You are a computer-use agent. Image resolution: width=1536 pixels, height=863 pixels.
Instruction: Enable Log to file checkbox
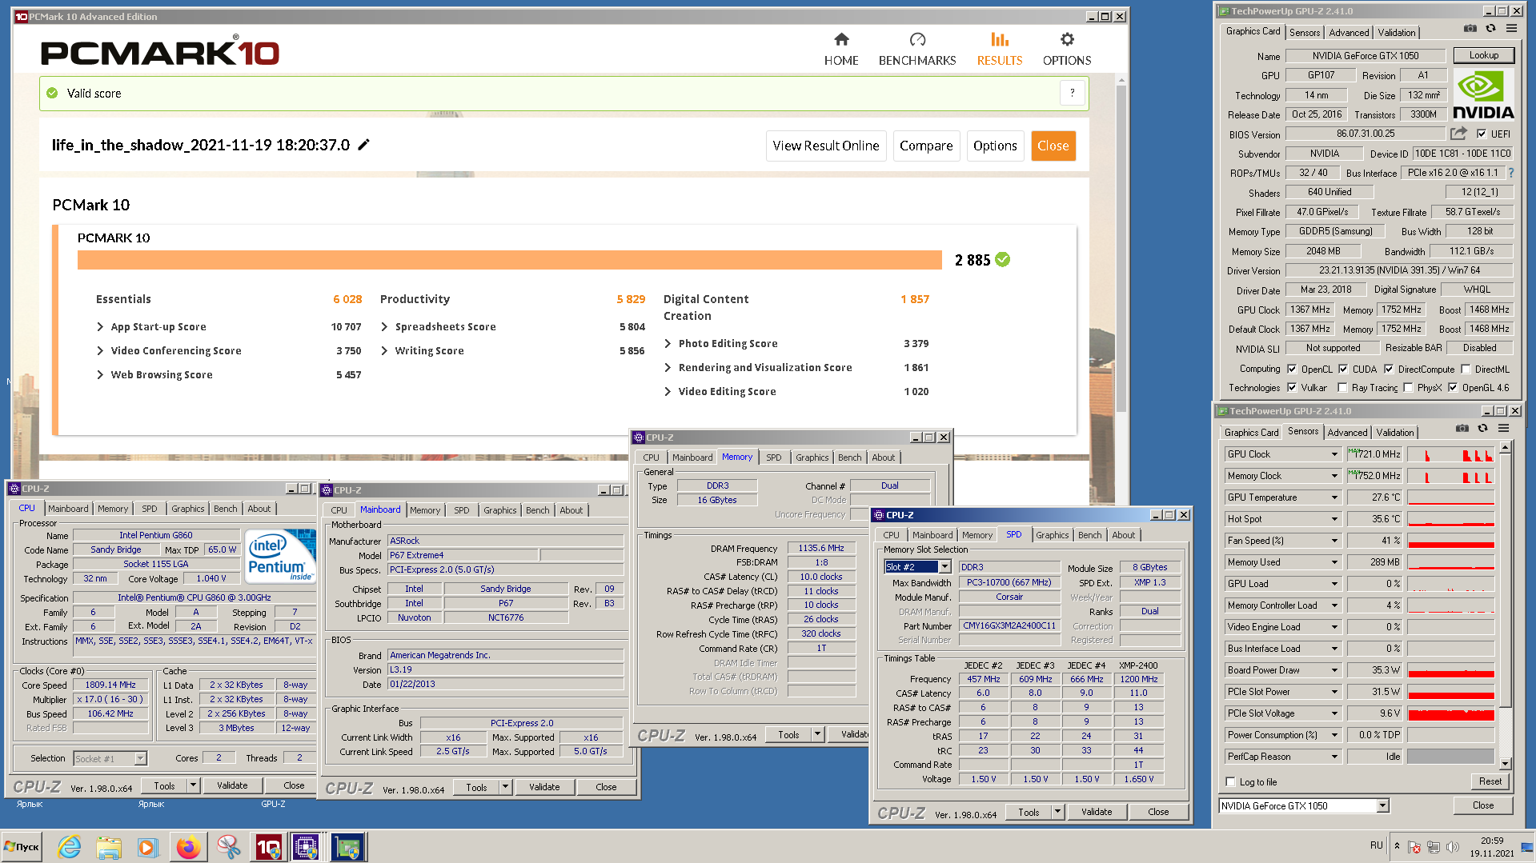point(1231,781)
